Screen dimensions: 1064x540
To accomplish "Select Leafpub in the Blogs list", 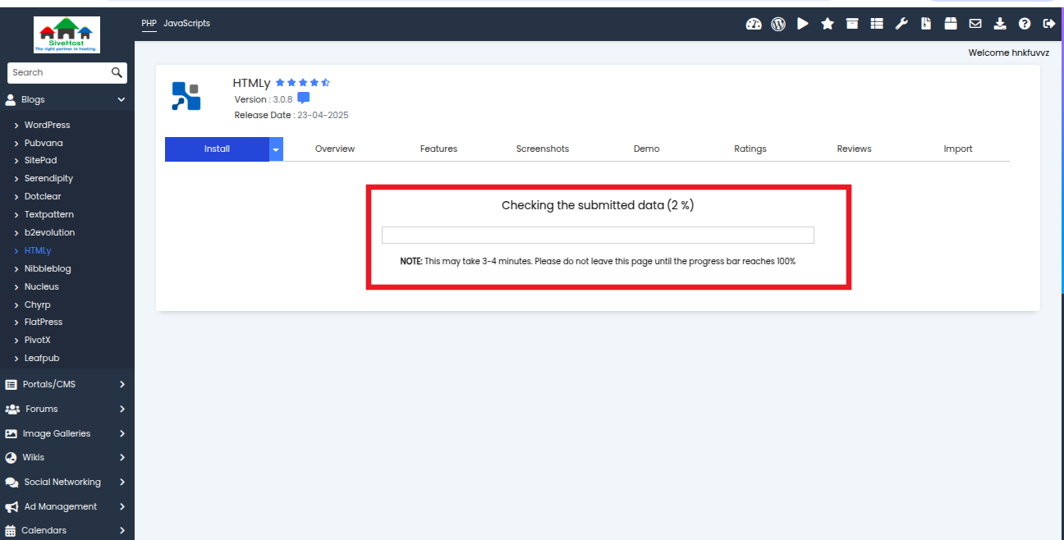I will 42,358.
